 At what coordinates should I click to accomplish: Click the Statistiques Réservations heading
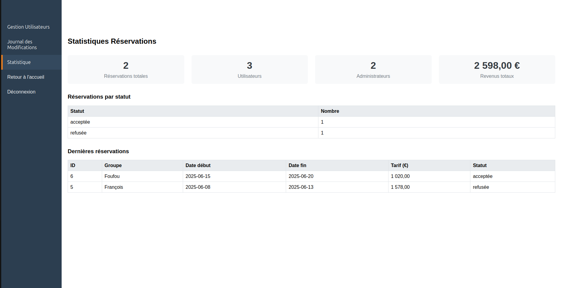tap(112, 41)
